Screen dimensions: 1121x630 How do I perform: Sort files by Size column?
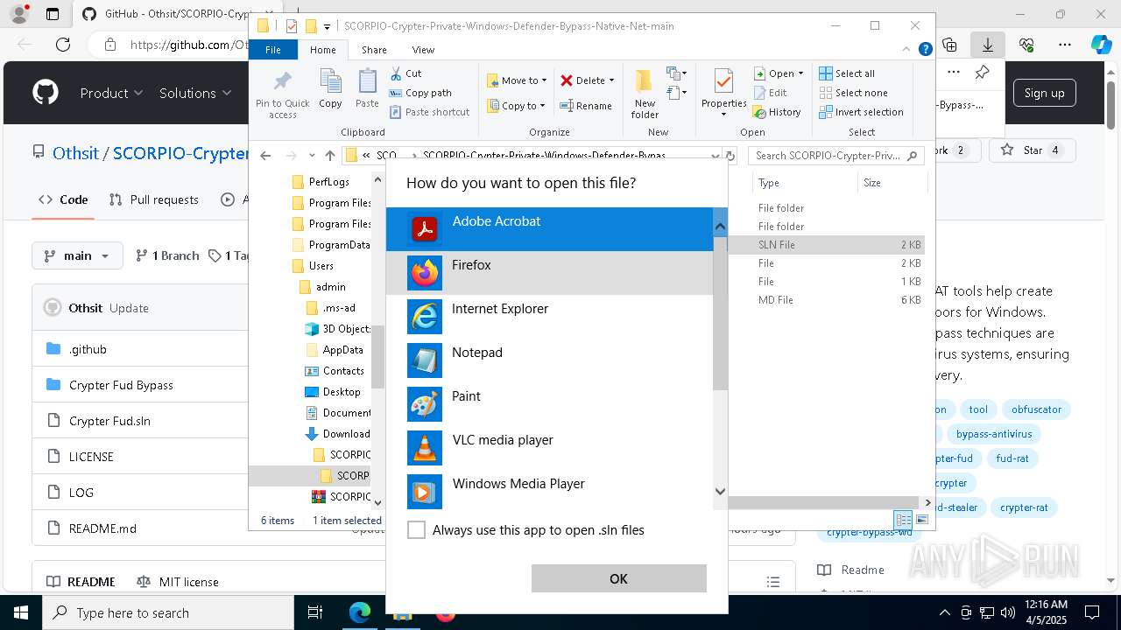click(x=891, y=183)
